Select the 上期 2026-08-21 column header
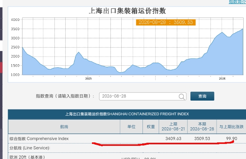Image resolution: width=246 pixels, height=159 pixels. (x=173, y=127)
